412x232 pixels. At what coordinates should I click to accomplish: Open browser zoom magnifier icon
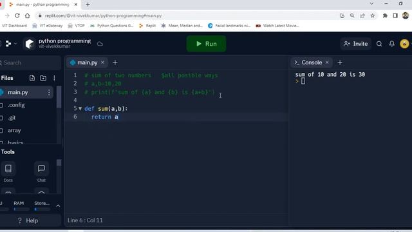click(352, 15)
